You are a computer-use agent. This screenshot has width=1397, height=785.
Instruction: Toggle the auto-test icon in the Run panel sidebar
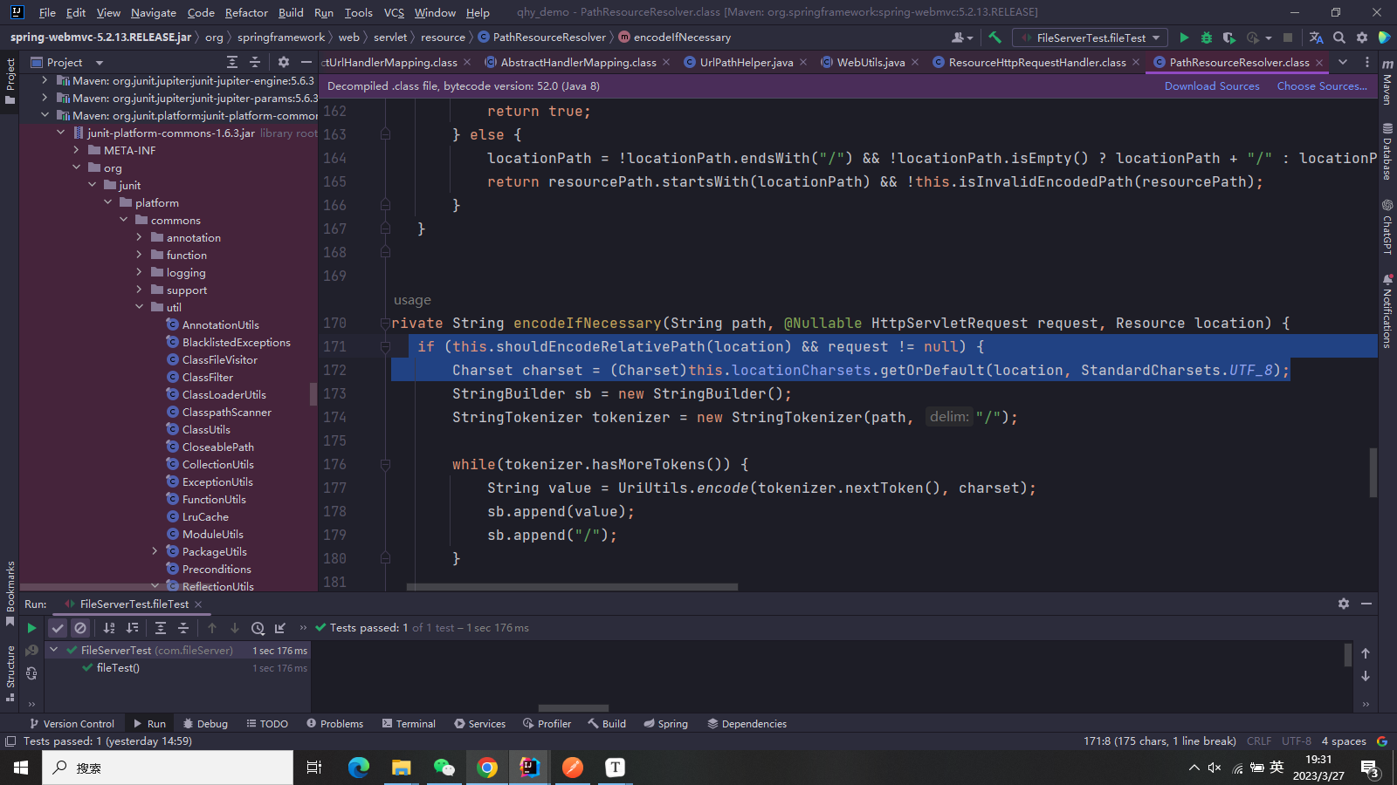pos(31,673)
